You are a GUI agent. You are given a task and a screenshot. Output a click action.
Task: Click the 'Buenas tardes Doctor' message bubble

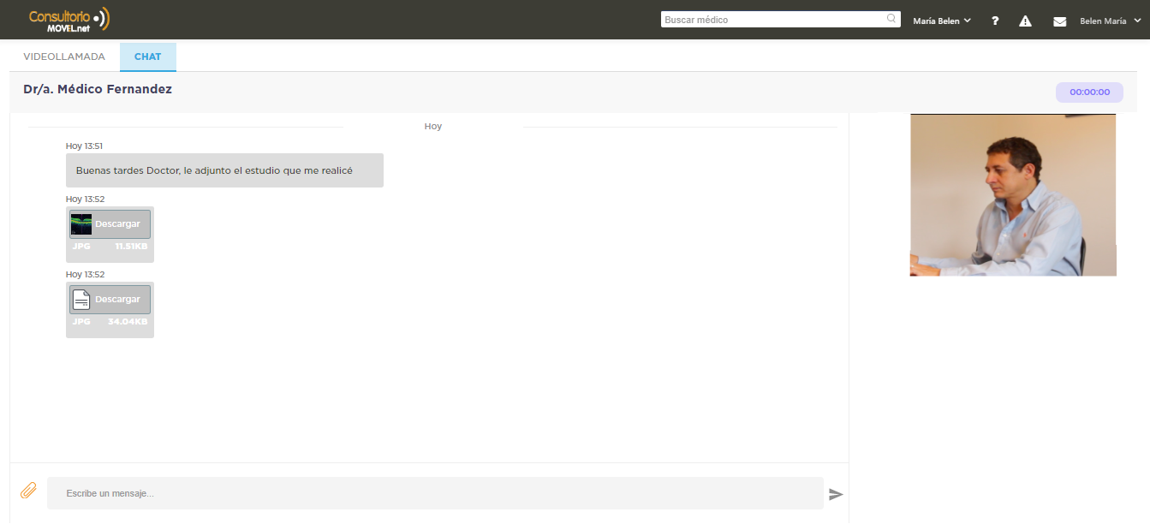[224, 170]
